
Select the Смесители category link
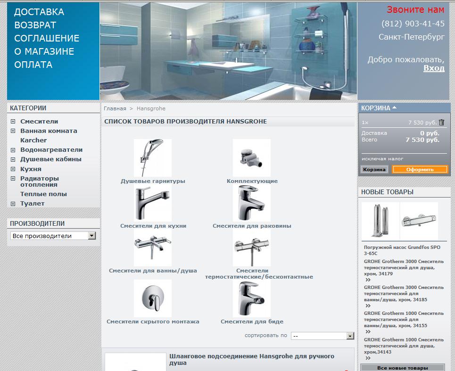coord(39,122)
